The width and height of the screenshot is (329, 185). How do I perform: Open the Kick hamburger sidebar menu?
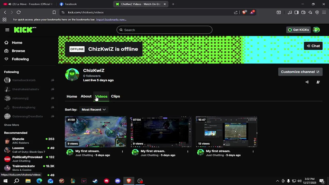coord(7,30)
